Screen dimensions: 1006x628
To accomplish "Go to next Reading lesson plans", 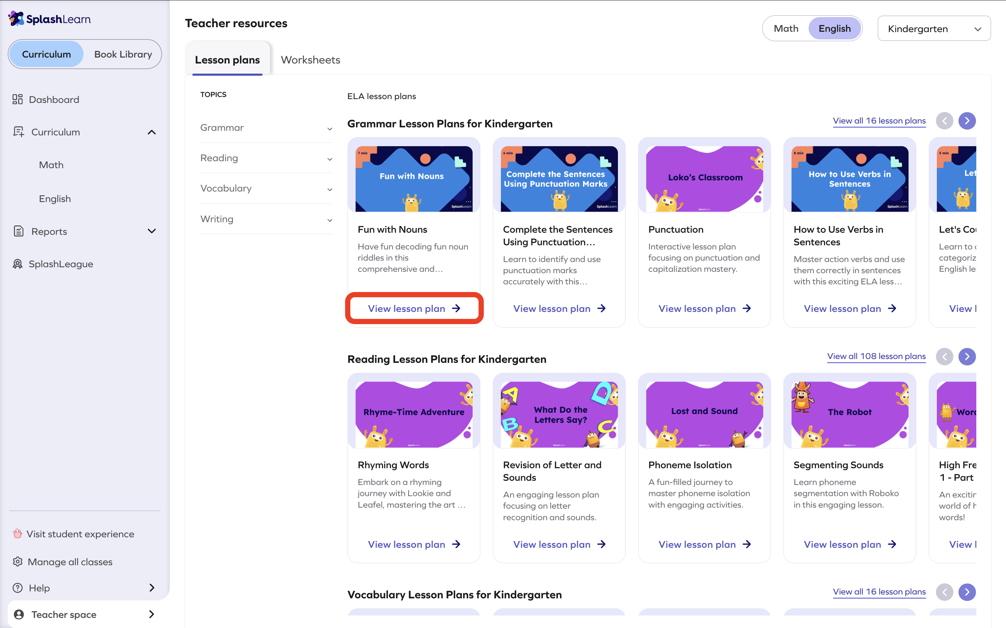I will (967, 356).
